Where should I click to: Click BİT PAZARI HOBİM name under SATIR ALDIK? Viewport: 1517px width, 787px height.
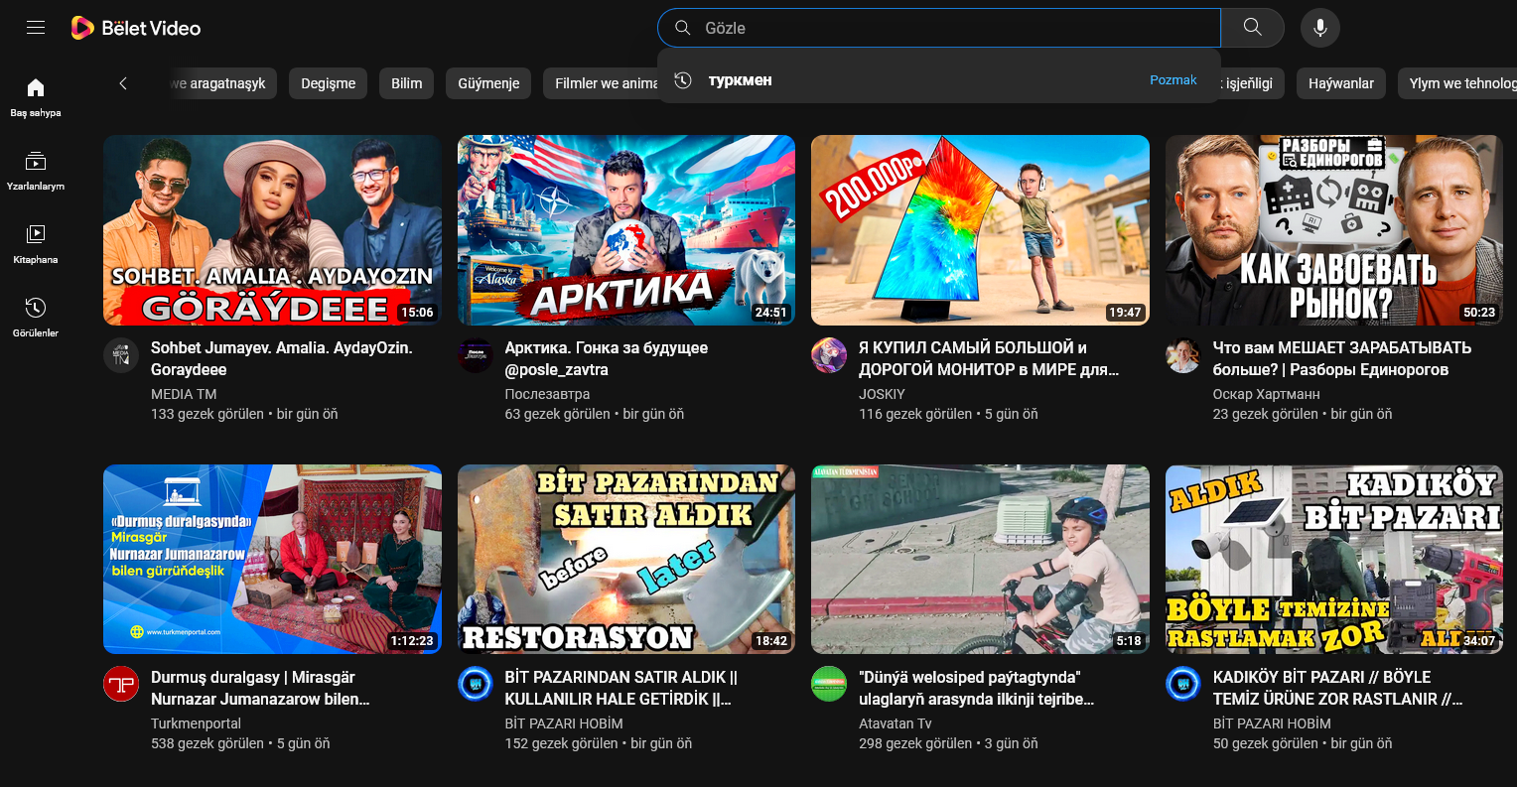pos(563,723)
